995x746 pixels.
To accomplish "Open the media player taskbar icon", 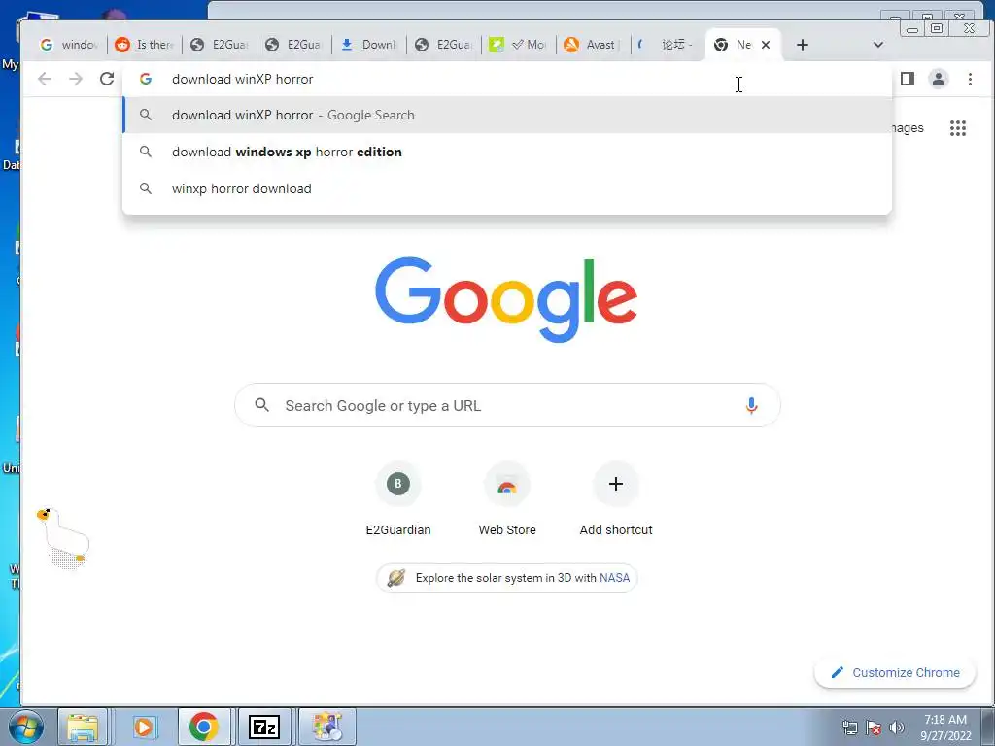I will pyautogui.click(x=144, y=727).
